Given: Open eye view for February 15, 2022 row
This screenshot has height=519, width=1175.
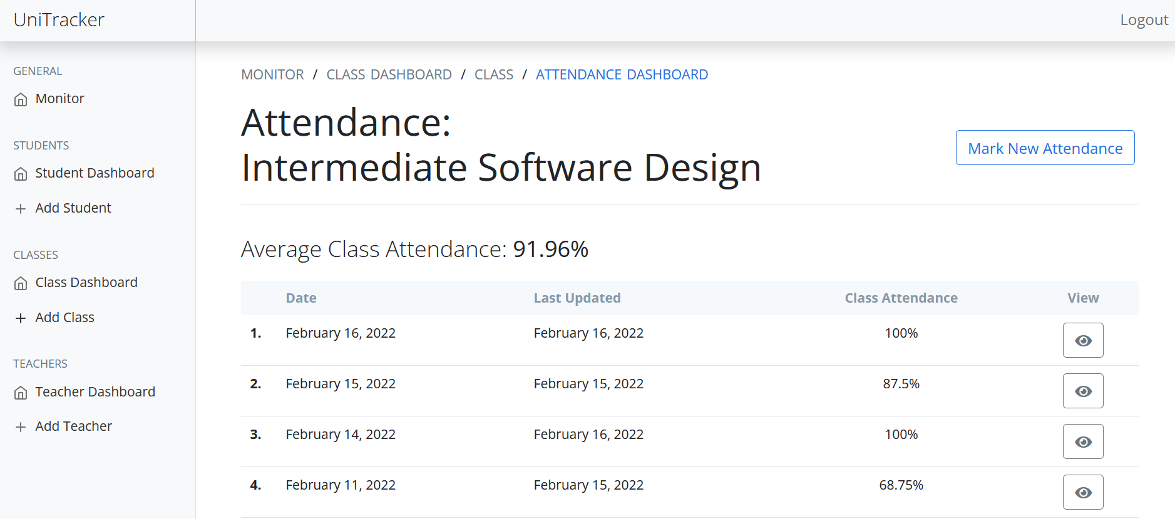Looking at the screenshot, I should tap(1082, 391).
